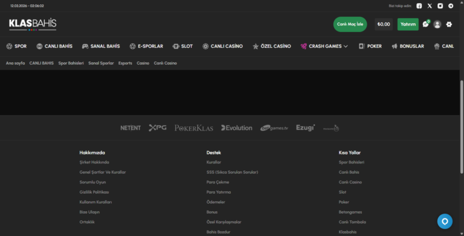
Task: Open the Para Çekme support link
Action: coord(217,182)
